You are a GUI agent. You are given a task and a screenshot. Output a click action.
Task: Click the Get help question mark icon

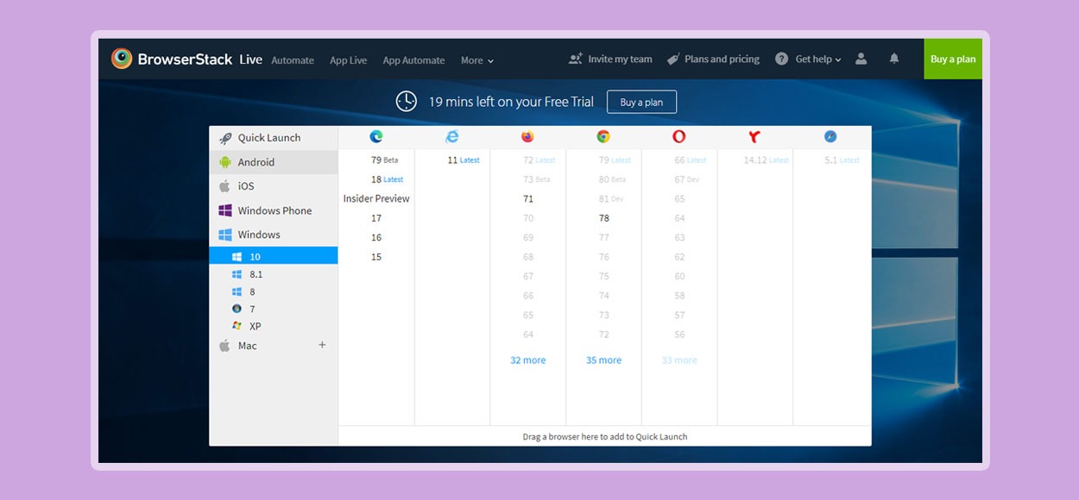781,59
